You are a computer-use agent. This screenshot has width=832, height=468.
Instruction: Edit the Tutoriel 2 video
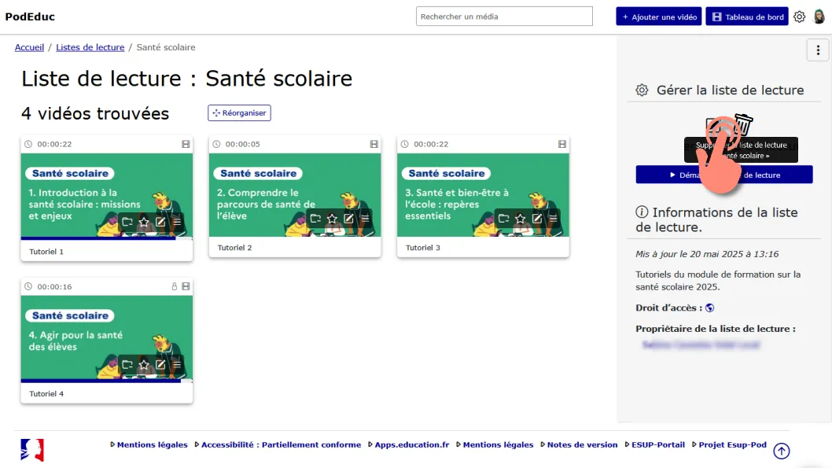tap(348, 218)
